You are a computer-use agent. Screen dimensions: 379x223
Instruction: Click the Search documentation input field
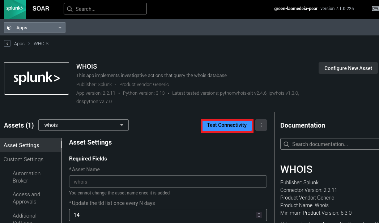[333, 144]
